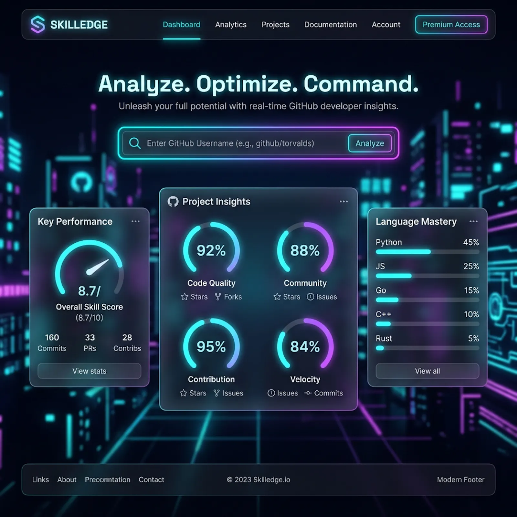Click Modern Footer text
This screenshot has width=517, height=517.
(x=461, y=480)
